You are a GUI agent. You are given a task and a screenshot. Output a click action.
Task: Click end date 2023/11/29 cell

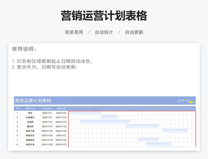[x=61, y=131]
